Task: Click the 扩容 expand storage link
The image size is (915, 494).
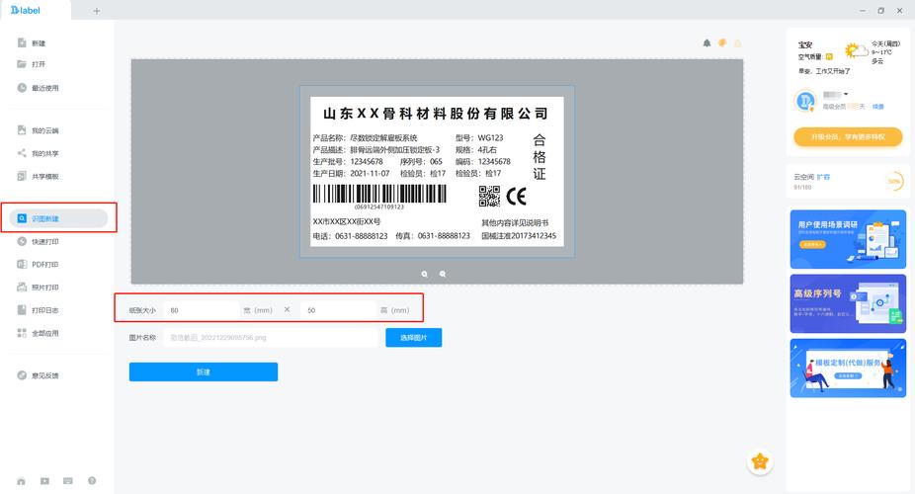Action: tap(823, 177)
